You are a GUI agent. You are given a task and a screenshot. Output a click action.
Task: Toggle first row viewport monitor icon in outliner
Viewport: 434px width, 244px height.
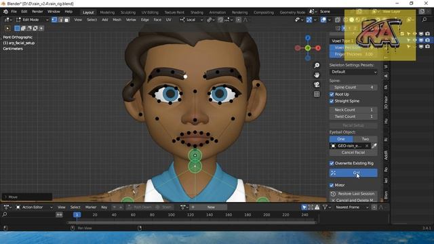click(421, 34)
